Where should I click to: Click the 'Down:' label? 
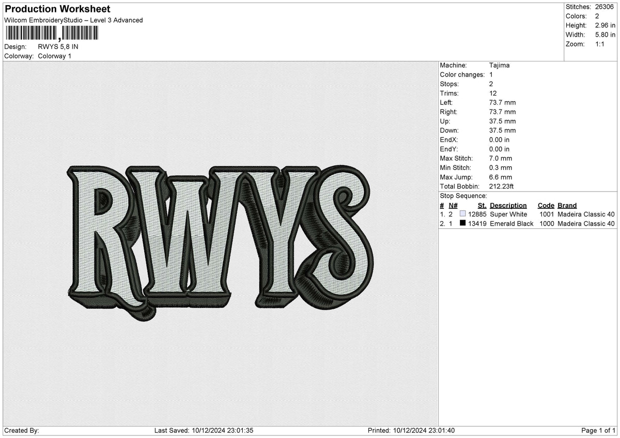point(450,130)
